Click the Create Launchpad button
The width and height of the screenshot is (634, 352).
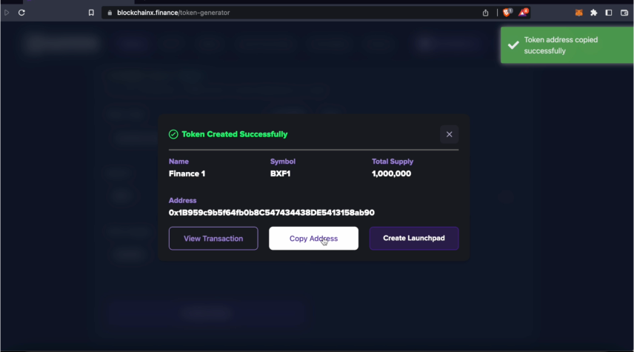tap(414, 239)
